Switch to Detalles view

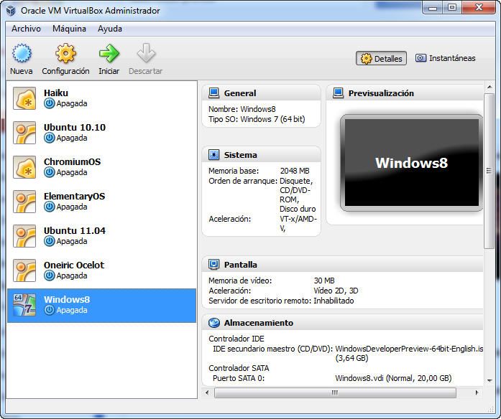(381, 59)
